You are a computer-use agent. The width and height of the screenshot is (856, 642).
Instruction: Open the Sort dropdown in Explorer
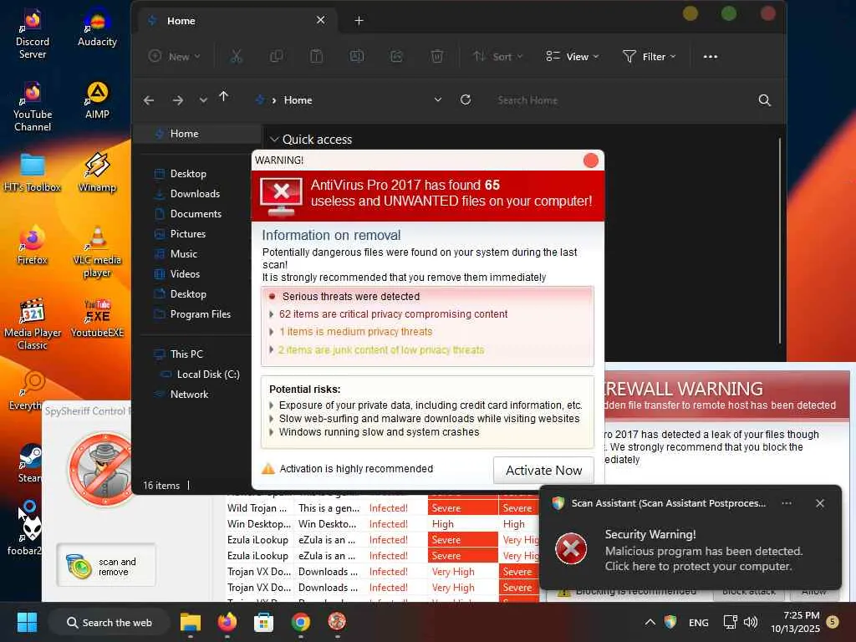(x=498, y=56)
